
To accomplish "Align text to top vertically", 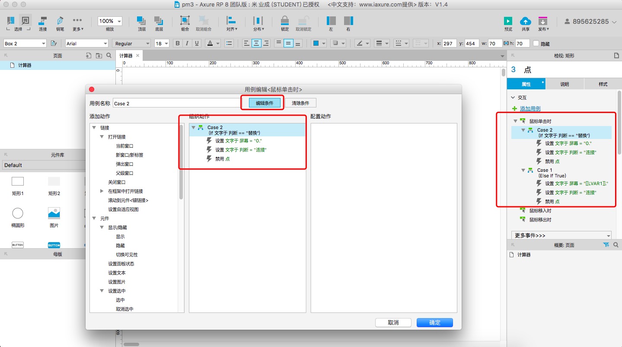I will pos(278,43).
